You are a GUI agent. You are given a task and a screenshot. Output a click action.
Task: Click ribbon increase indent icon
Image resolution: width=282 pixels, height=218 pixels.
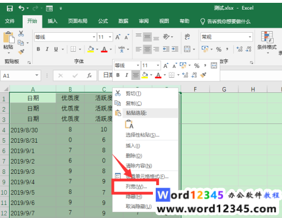[175, 49]
